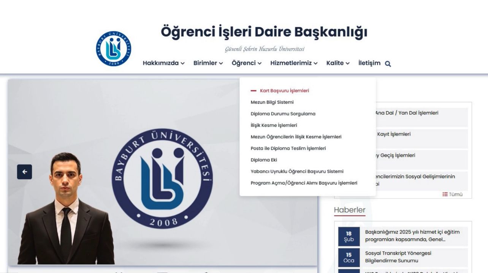Open Yabancı Uyruklu Öğrenci Başvuru Sistemi
This screenshot has width=488, height=273.
(x=297, y=171)
